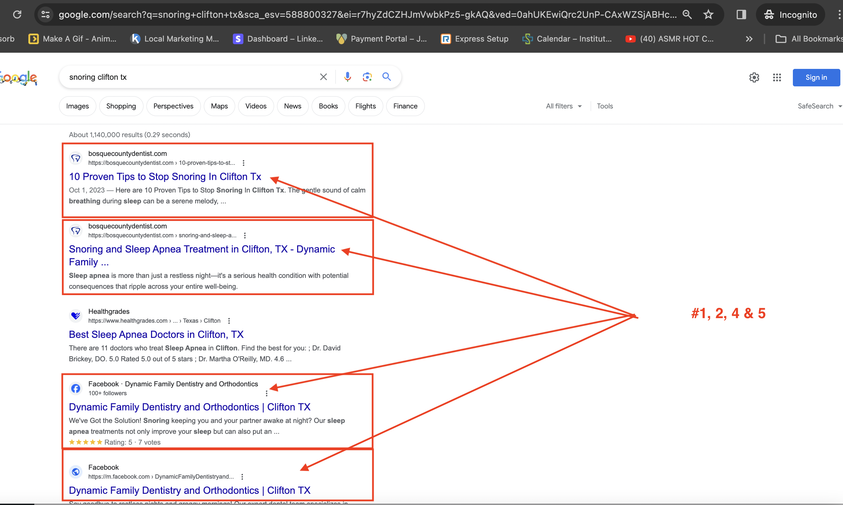843x505 pixels.
Task: Open more options for Facebook 100+ followers result
Action: 266,393
